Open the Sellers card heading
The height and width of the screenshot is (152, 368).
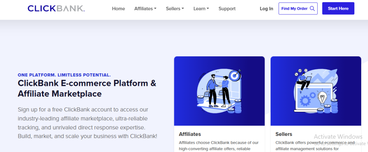[284, 134]
